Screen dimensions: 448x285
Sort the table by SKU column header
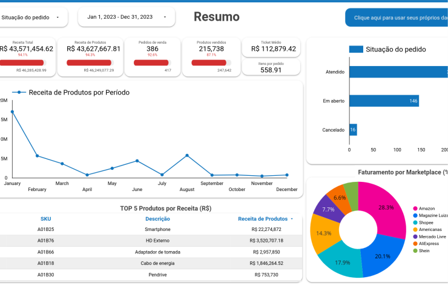(x=46, y=219)
